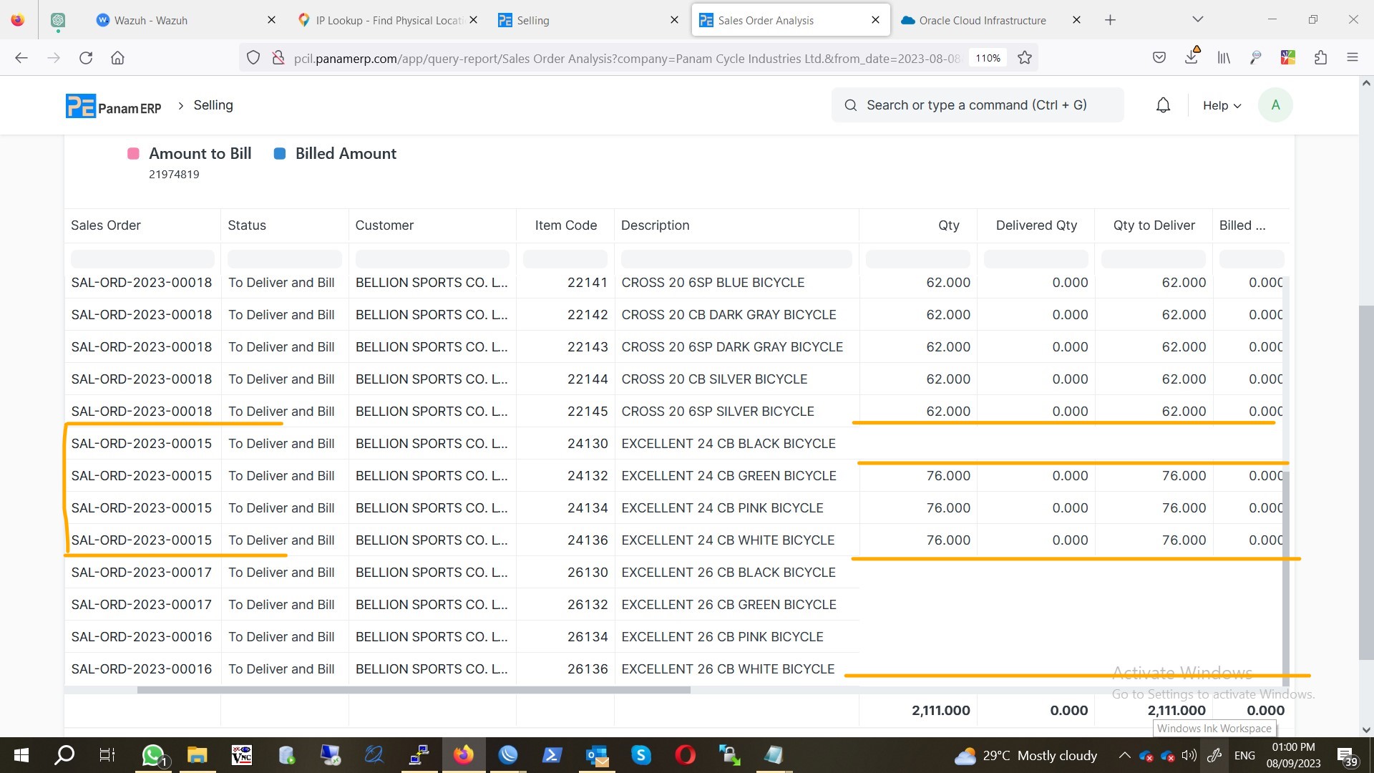Click the 110% zoom level indicator
This screenshot has width=1374, height=773.
(988, 58)
